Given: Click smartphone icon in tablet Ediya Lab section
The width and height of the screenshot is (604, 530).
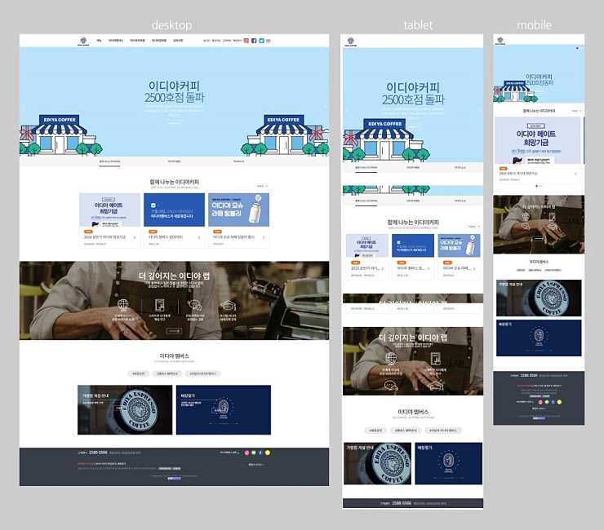Looking at the screenshot, I should (x=435, y=358).
